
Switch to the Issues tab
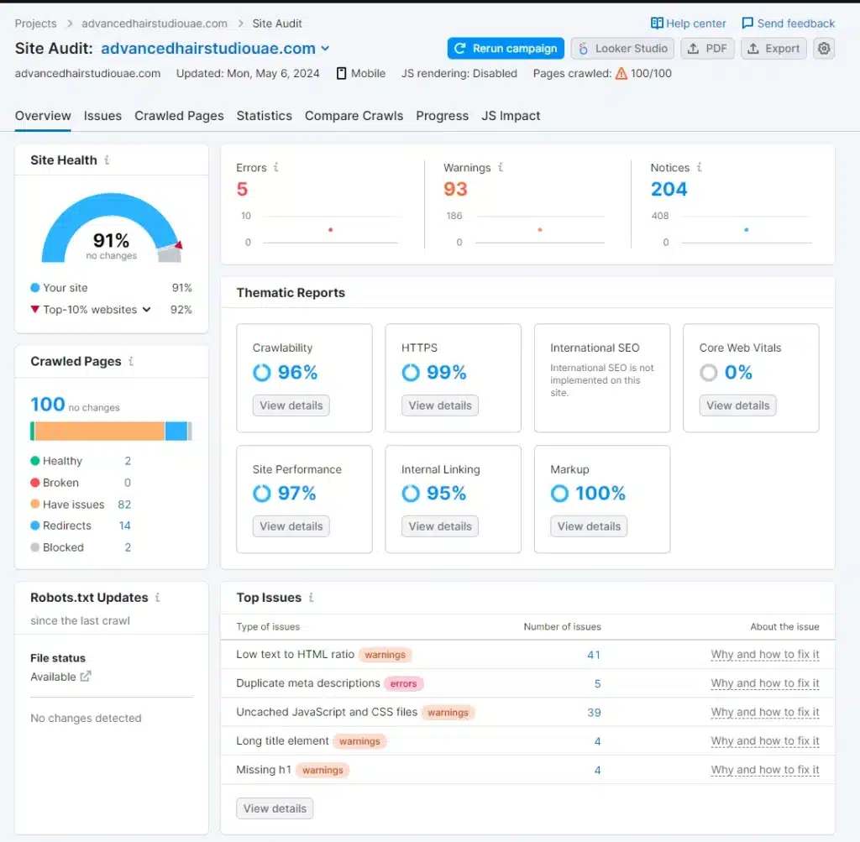tap(102, 116)
